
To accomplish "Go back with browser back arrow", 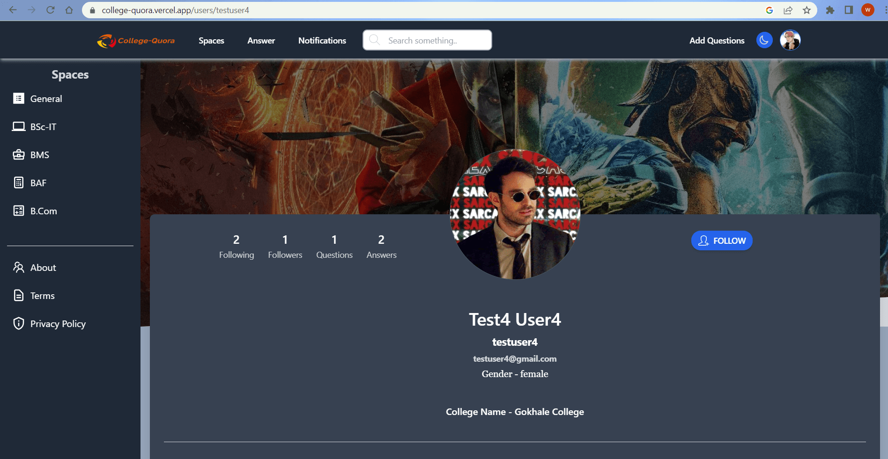I will click(x=13, y=10).
